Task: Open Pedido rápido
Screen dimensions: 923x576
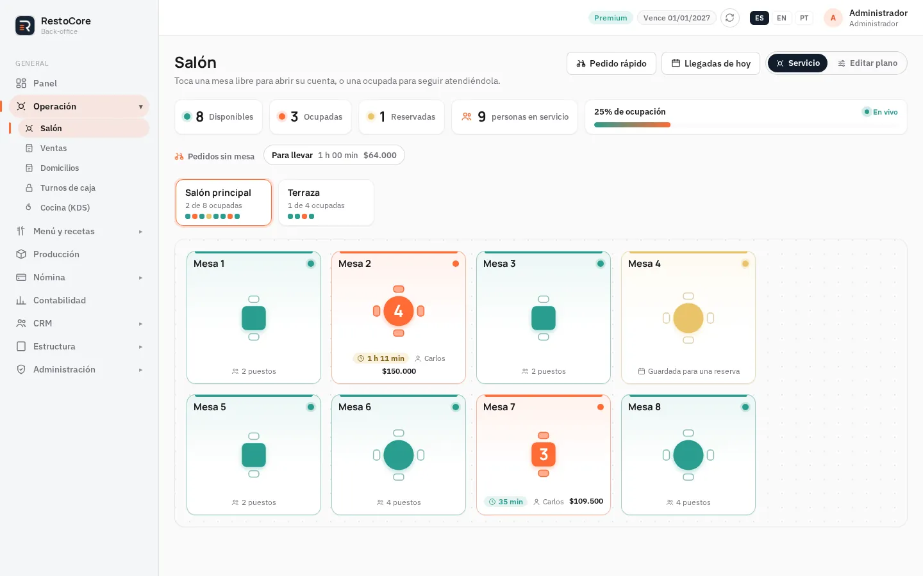Action: 611,63
